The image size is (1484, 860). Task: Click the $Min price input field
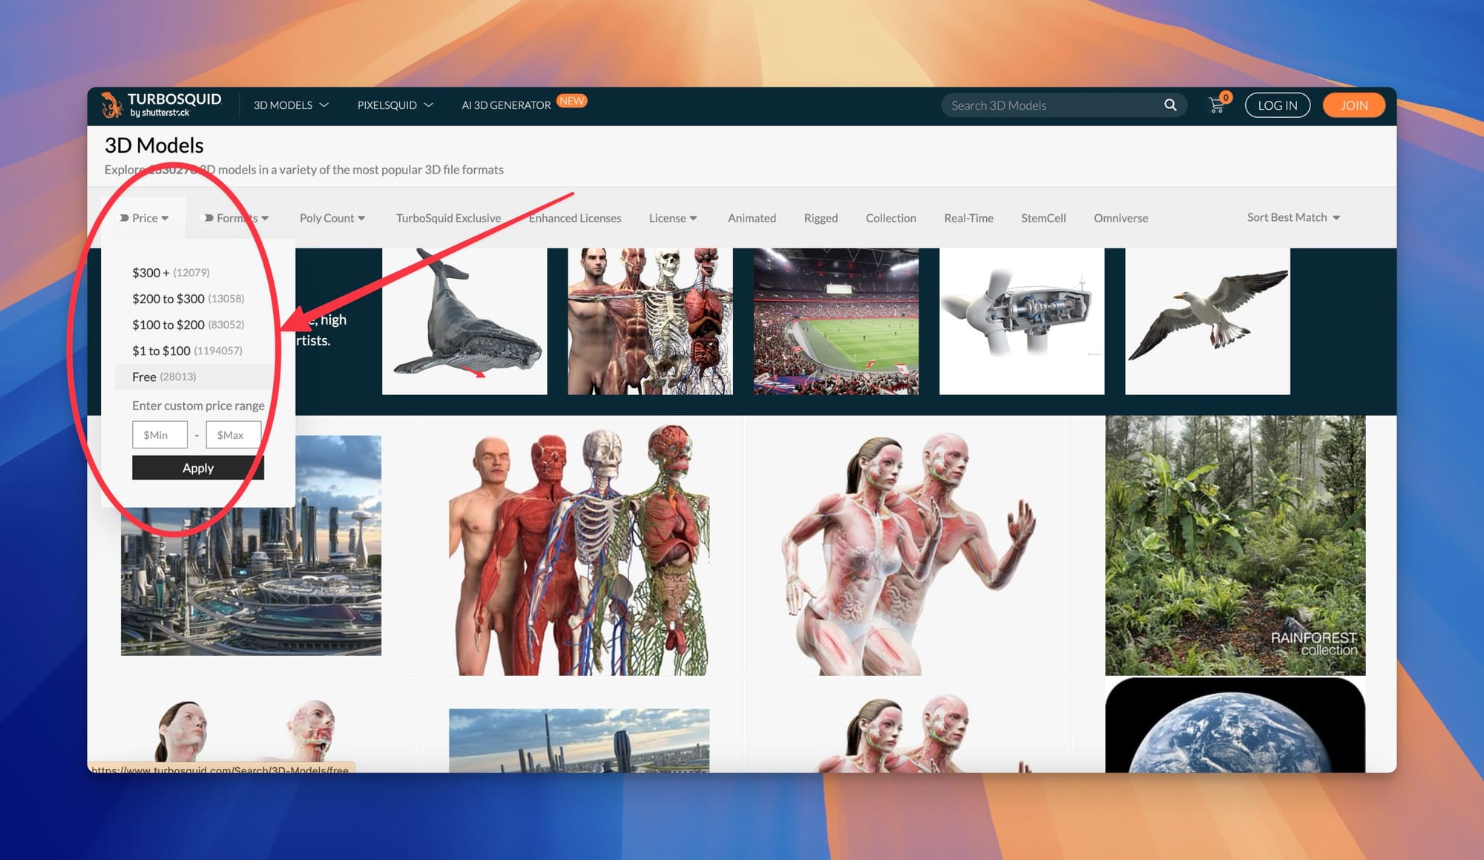pyautogui.click(x=160, y=435)
